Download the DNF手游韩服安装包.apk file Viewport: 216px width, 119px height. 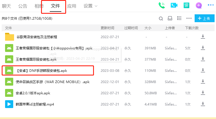point(203,70)
